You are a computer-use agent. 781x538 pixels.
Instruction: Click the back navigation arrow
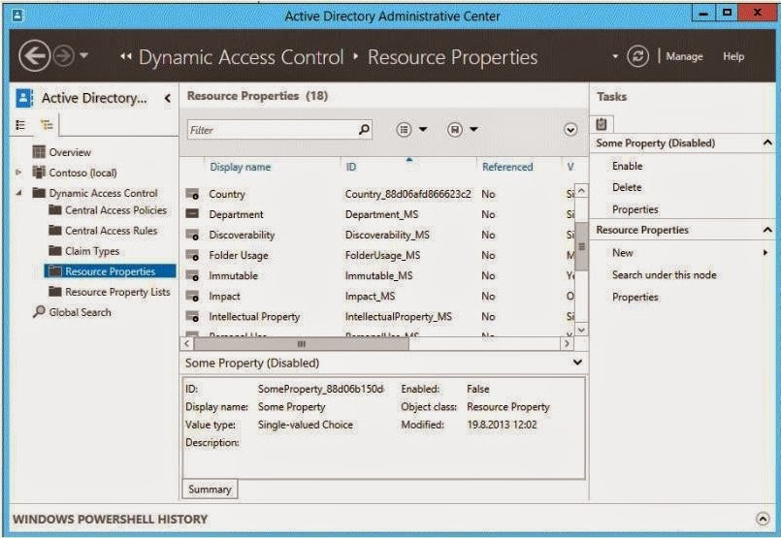(34, 56)
